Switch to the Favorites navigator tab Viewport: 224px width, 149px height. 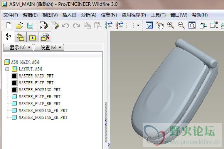(32, 37)
